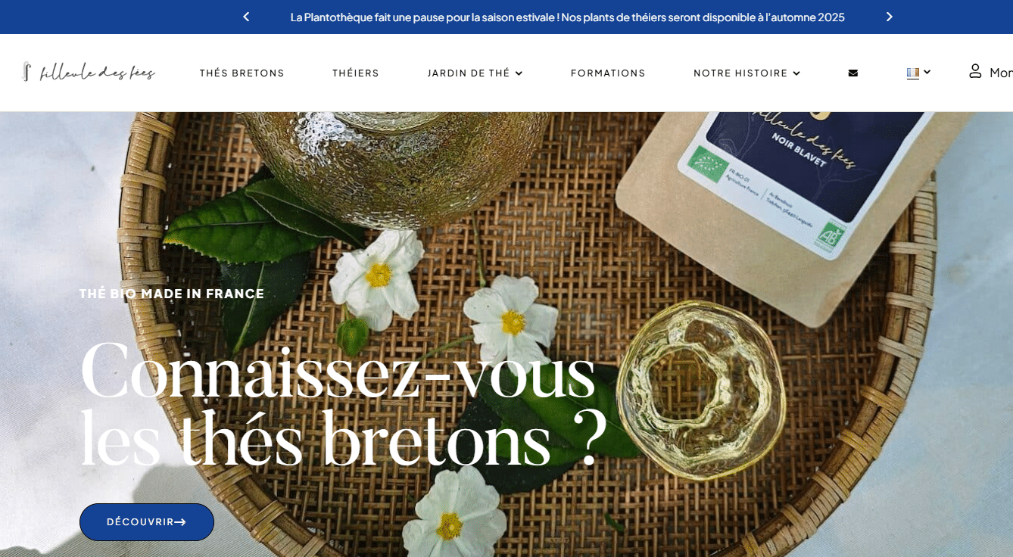Go to the Théiers menu item
This screenshot has height=557, width=1013.
(x=356, y=73)
